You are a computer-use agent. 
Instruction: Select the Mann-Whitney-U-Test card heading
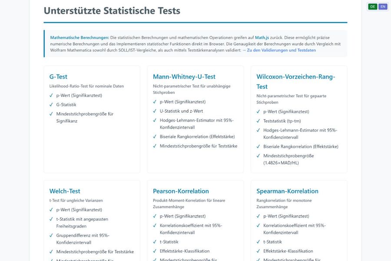pos(184,77)
